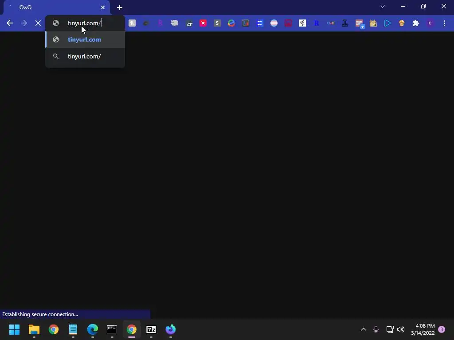Image resolution: width=454 pixels, height=340 pixels.
Task: Click the purple R extension icon
Action: coord(160,23)
